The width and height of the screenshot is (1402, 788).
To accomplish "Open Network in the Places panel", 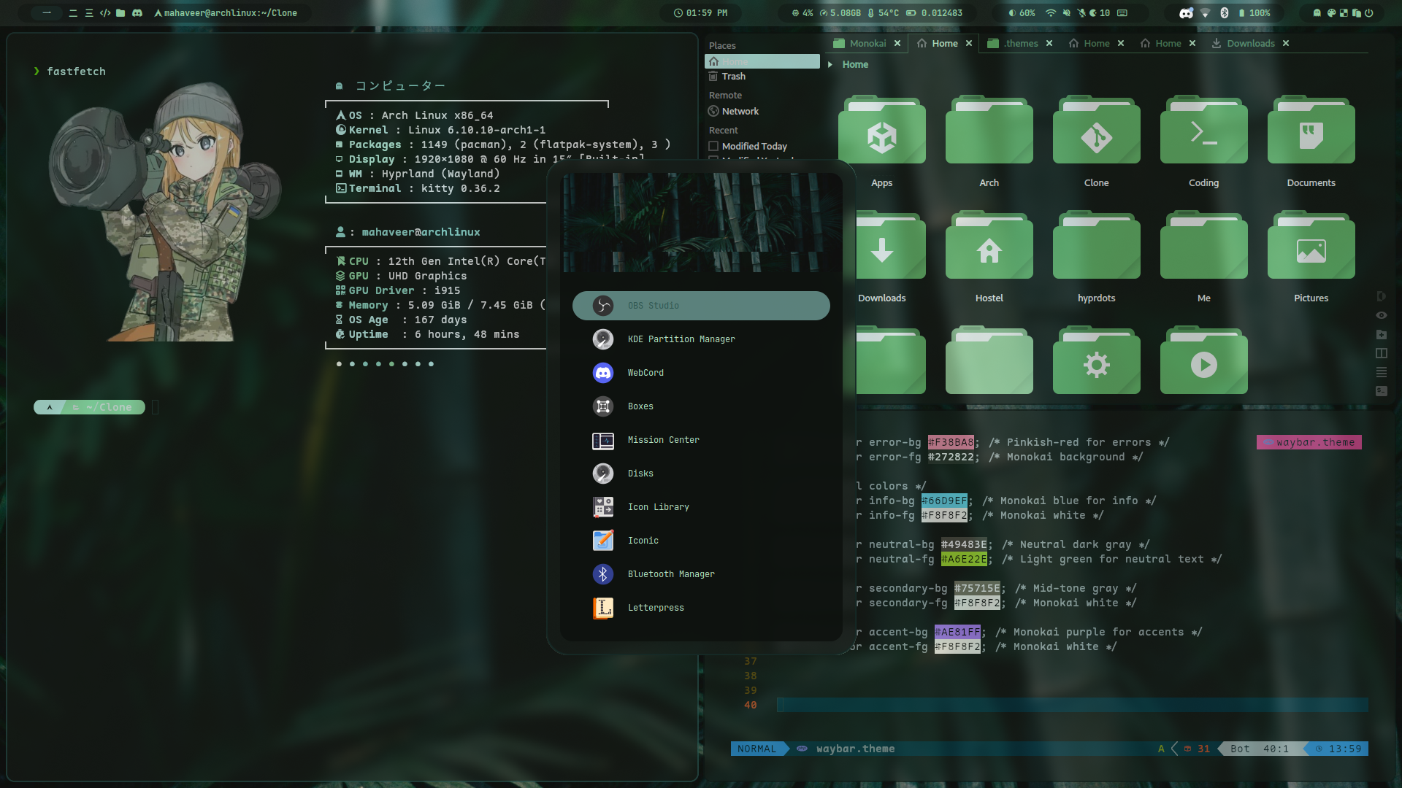I will click(x=740, y=111).
